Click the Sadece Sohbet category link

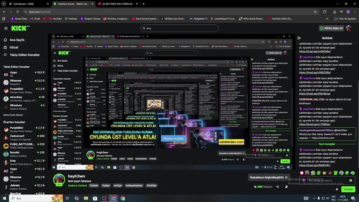(x=77, y=186)
